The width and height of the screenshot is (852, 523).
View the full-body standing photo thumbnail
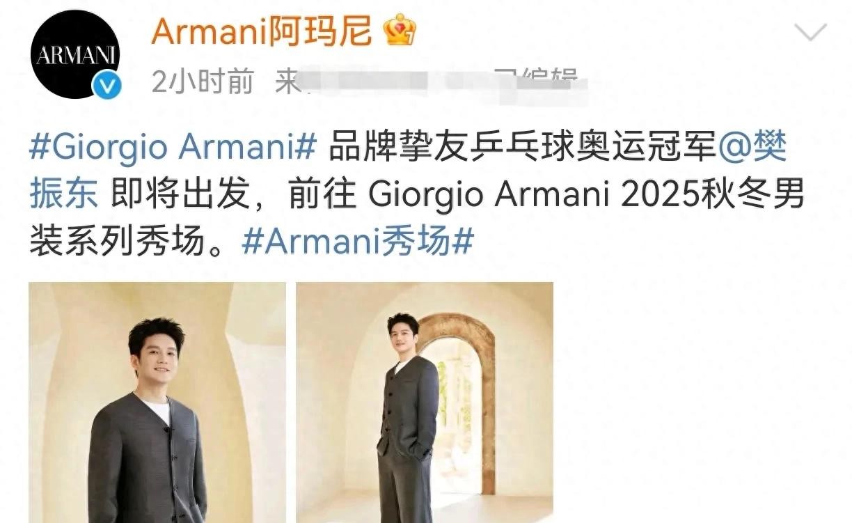(x=425, y=403)
